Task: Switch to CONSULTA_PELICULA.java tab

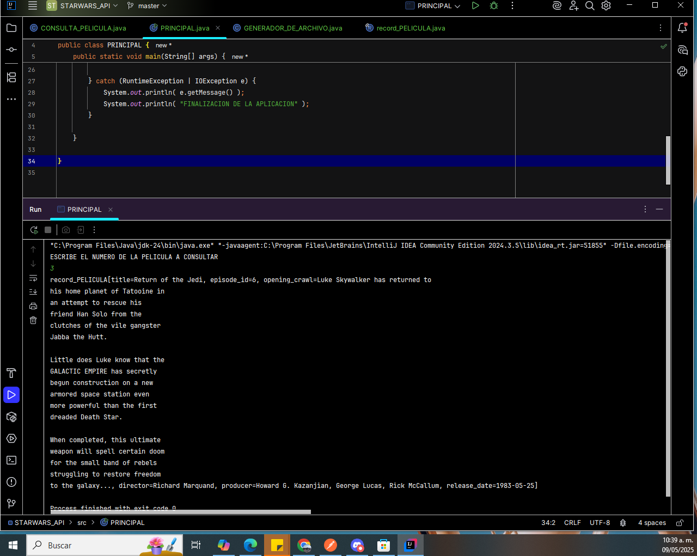Action: (78, 28)
